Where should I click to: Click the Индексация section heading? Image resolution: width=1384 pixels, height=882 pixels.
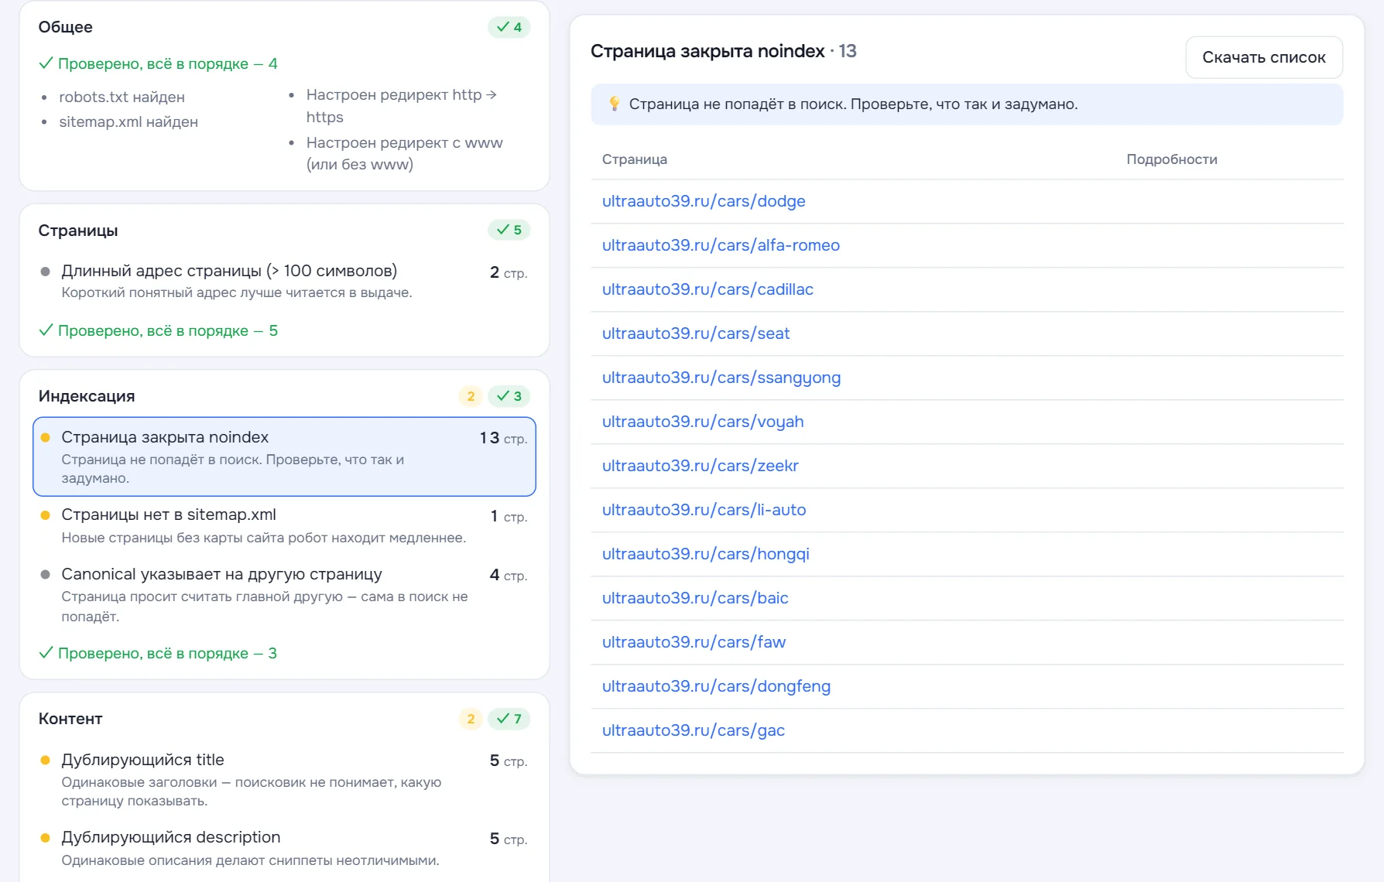[x=87, y=396]
